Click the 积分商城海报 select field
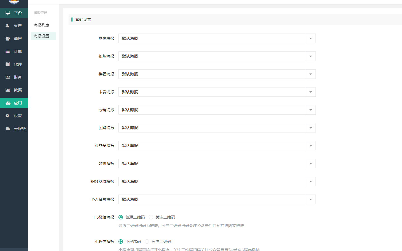 pos(217,181)
